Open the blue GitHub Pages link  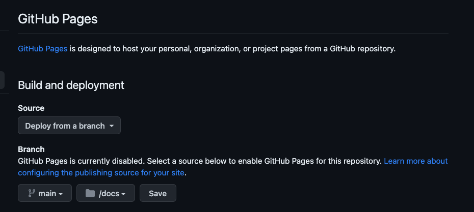pyautogui.click(x=43, y=49)
